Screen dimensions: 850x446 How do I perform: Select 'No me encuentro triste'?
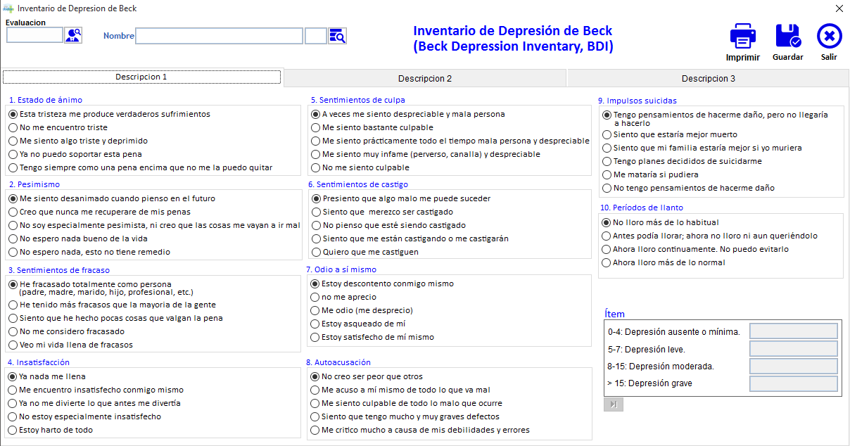pos(58,127)
